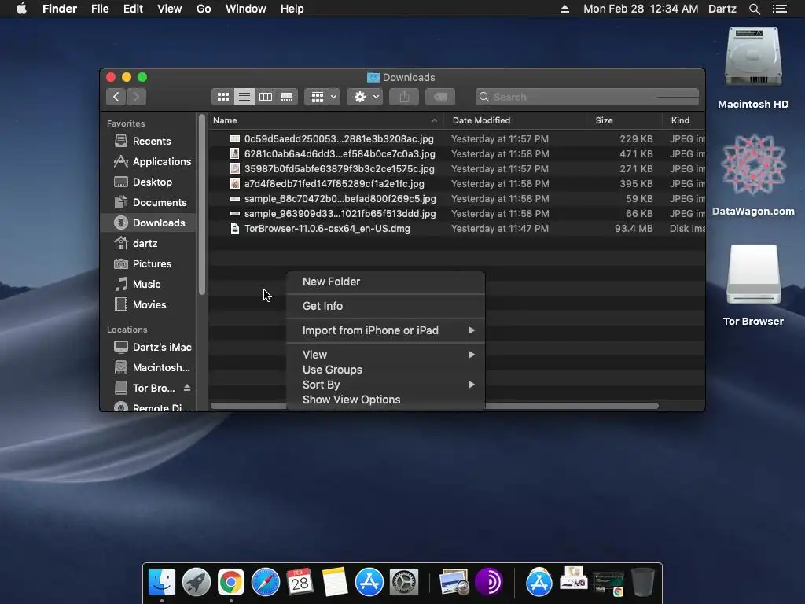Expand the Sort By submenu

tap(385, 384)
